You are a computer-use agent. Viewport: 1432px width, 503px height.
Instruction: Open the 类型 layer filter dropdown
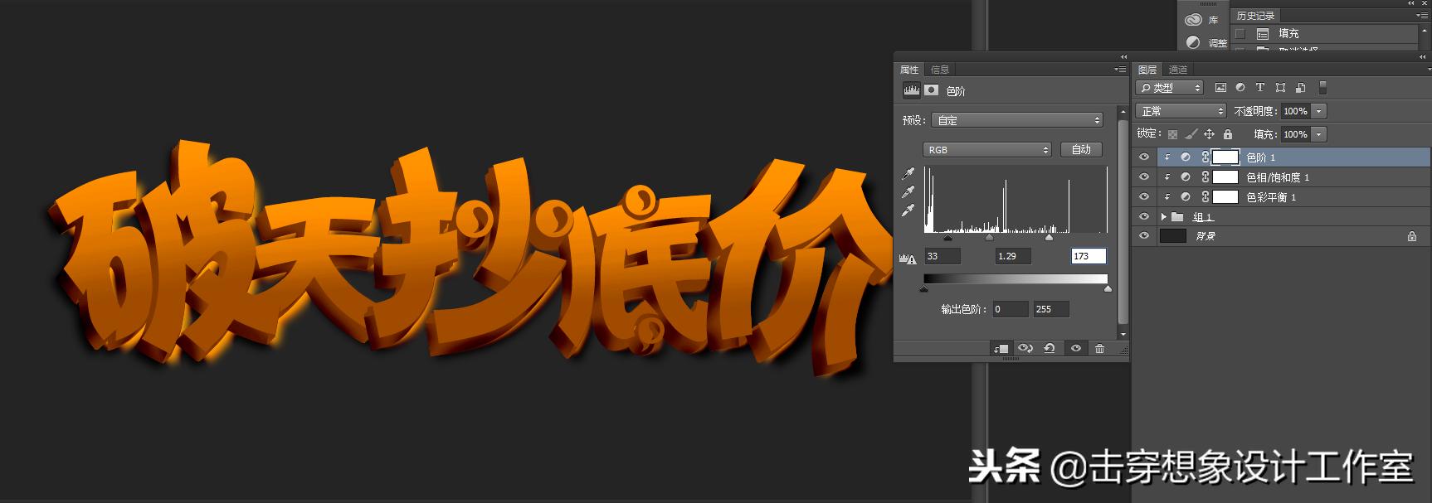click(x=1170, y=88)
